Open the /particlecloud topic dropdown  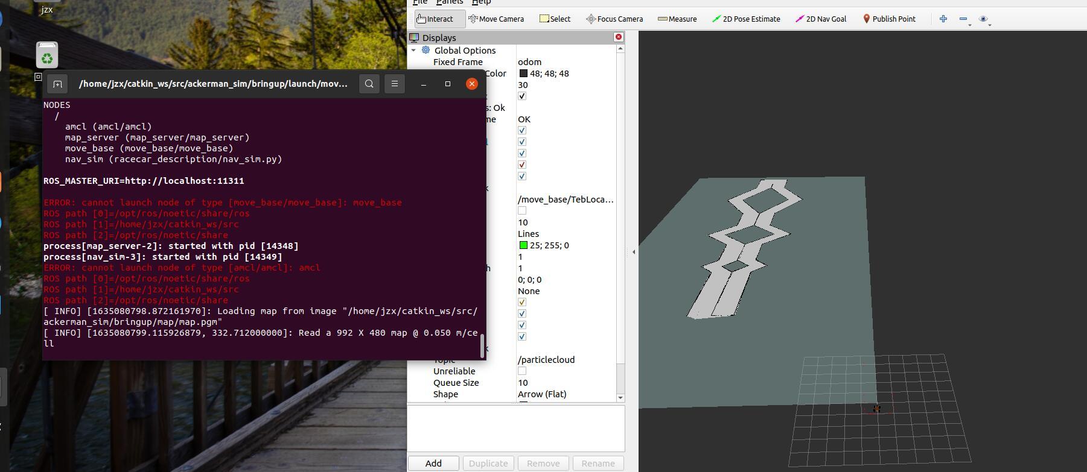566,360
